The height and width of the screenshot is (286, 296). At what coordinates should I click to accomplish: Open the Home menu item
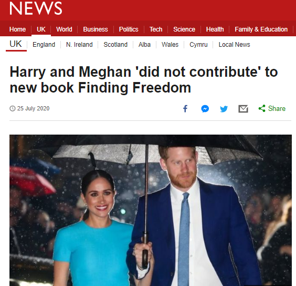coord(17,29)
